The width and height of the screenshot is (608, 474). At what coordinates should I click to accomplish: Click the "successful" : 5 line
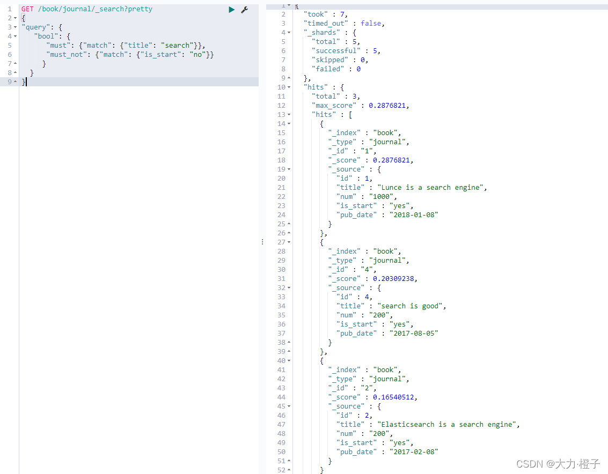point(346,51)
